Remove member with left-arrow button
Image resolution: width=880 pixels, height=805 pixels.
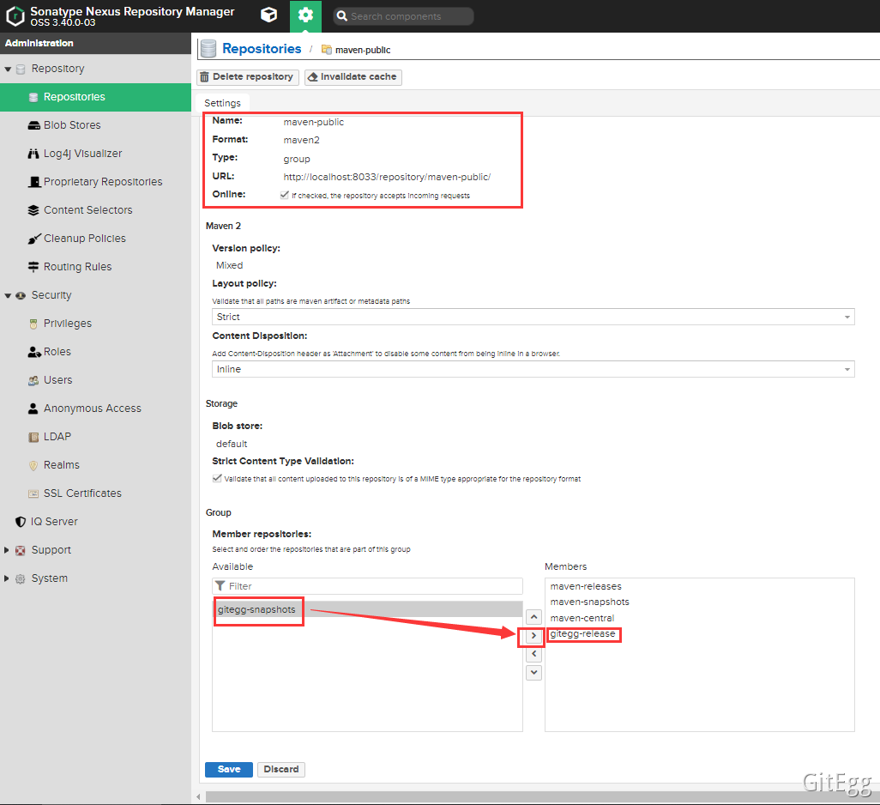[x=533, y=654]
